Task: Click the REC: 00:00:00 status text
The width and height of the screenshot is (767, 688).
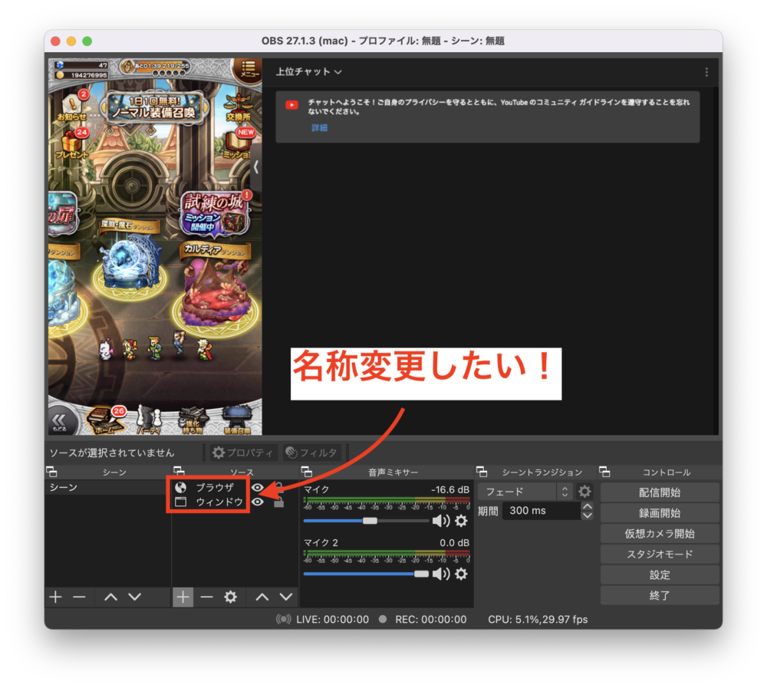Action: coord(431,620)
